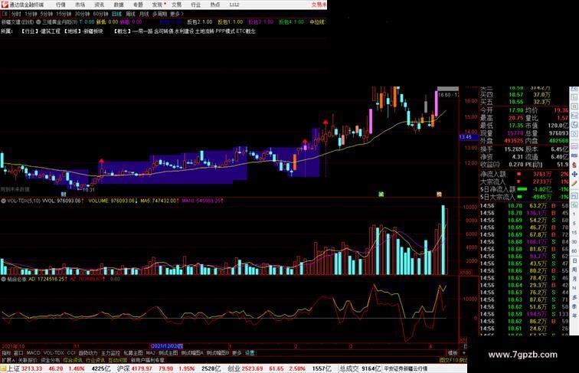Open the 资金分布 tab

[51, 360]
